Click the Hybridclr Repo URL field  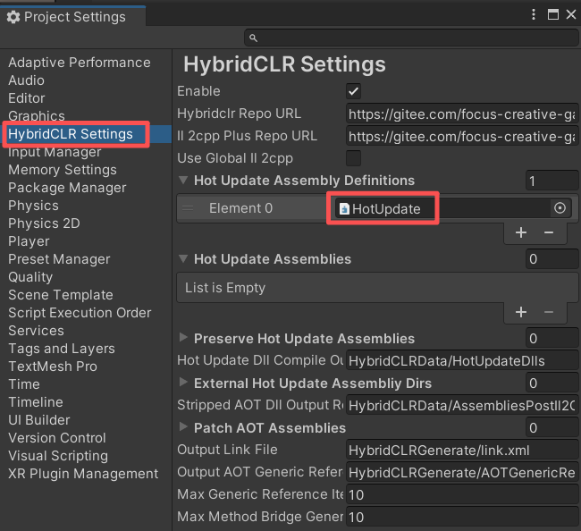(x=460, y=114)
